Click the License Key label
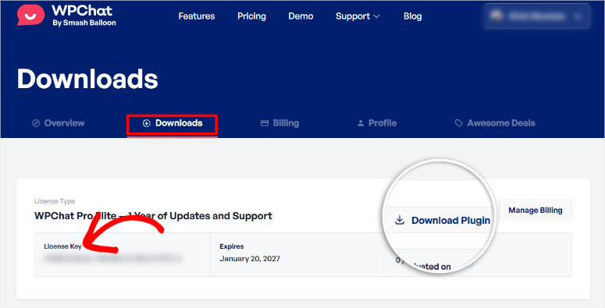605x308 pixels. [62, 246]
